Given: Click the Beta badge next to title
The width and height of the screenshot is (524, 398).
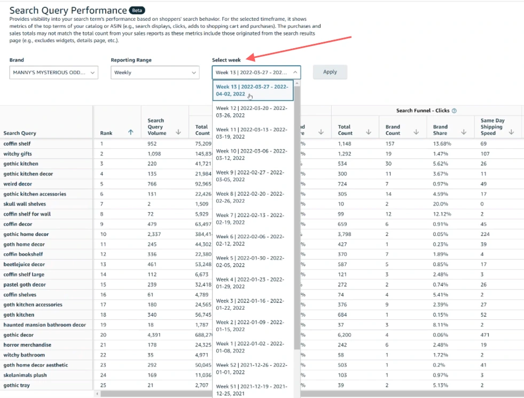Looking at the screenshot, I should pyautogui.click(x=137, y=10).
